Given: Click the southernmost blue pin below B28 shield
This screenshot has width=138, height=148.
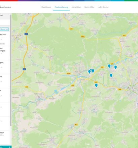Looking at the screenshot, I should (x=96, y=86).
